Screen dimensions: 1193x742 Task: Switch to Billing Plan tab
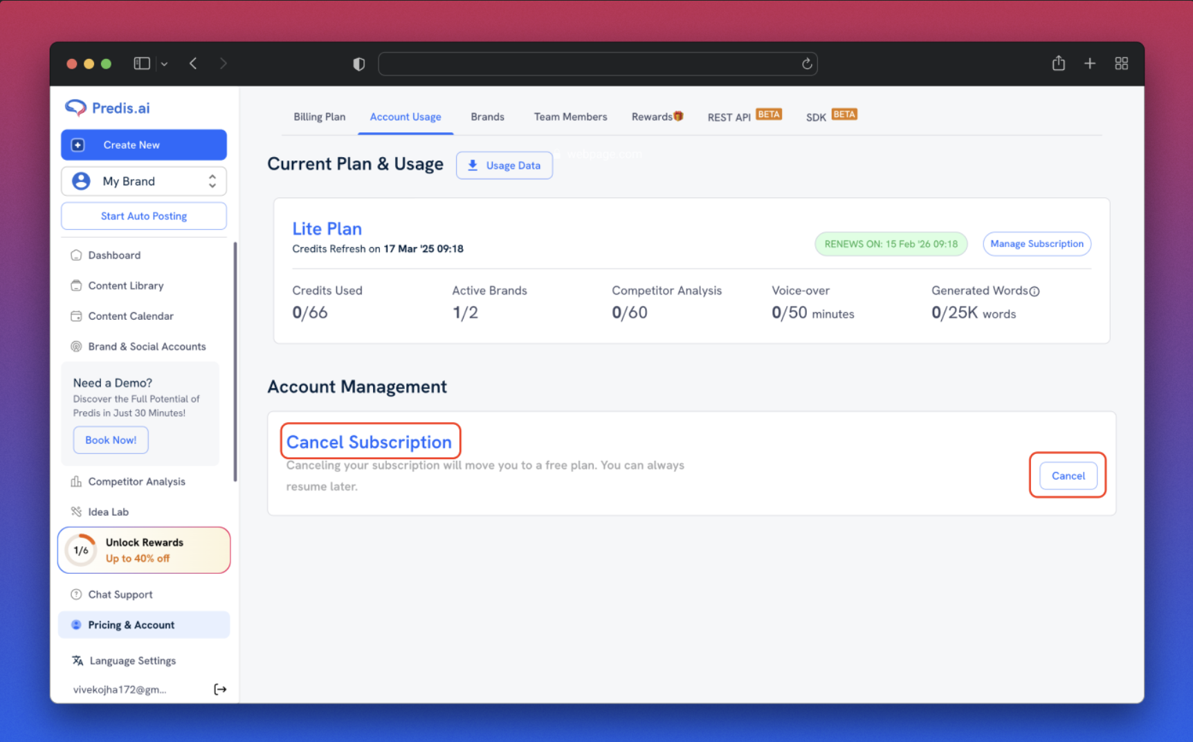(320, 117)
